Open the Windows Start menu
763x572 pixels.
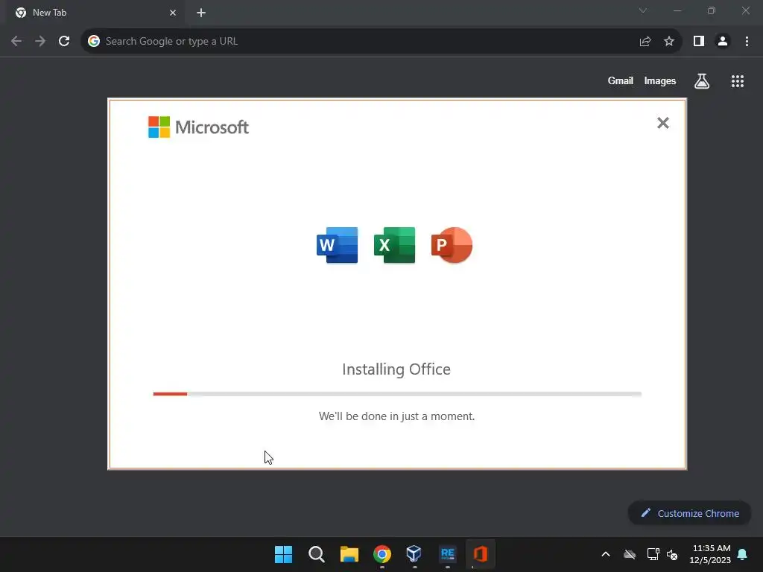coord(284,554)
